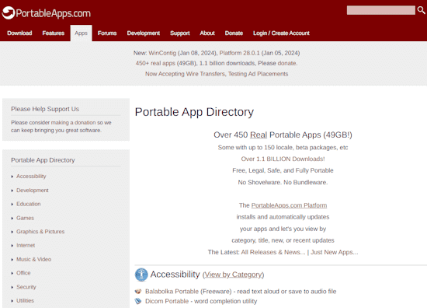Open the About nav item
This screenshot has height=308, width=427.
pos(207,33)
